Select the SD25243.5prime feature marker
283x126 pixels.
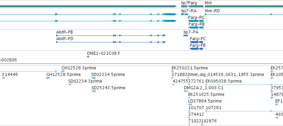coord(93,91)
